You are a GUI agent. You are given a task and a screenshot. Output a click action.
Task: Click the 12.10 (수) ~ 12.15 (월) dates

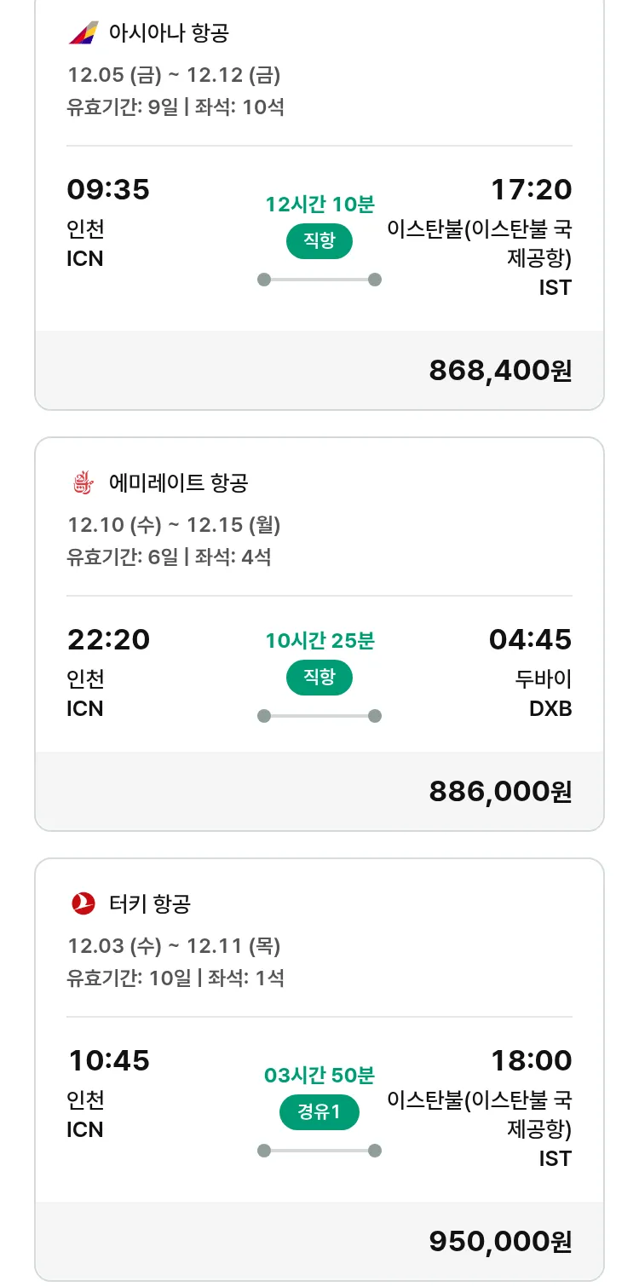point(174,525)
